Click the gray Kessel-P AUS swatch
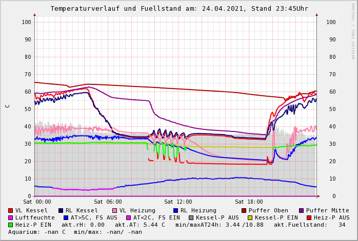Viewport: 358px width, 241px height. pyautogui.click(x=191, y=218)
